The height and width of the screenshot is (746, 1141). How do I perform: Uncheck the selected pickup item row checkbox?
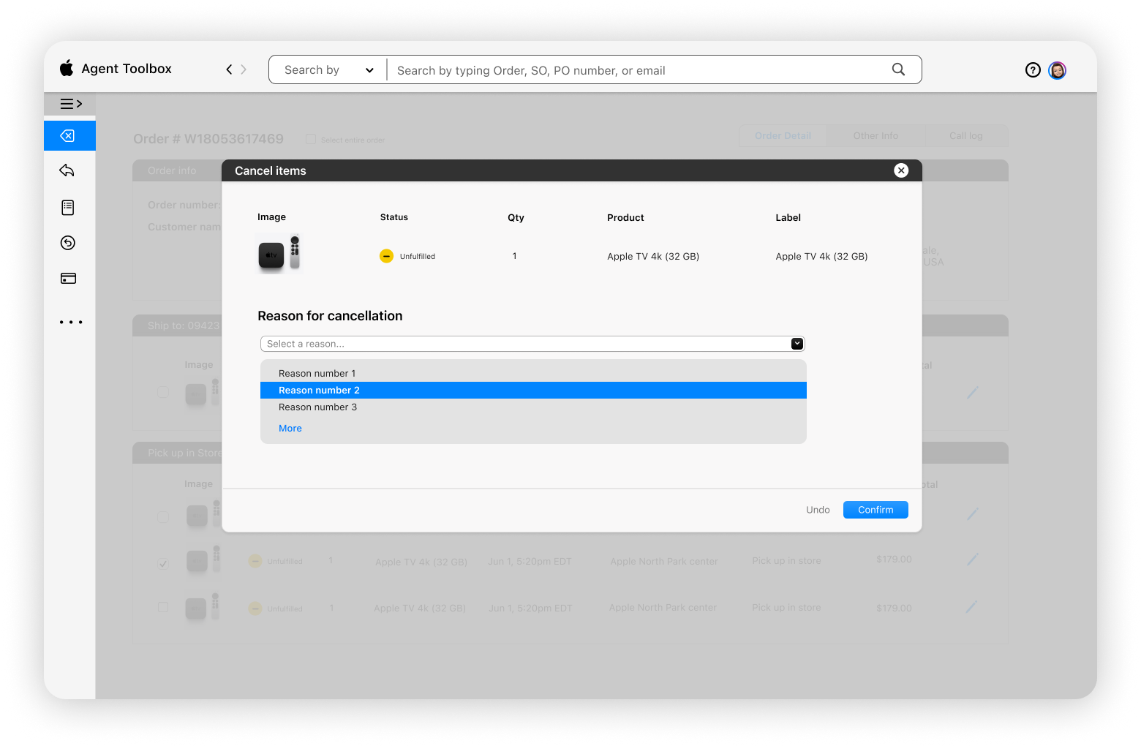[x=162, y=563]
